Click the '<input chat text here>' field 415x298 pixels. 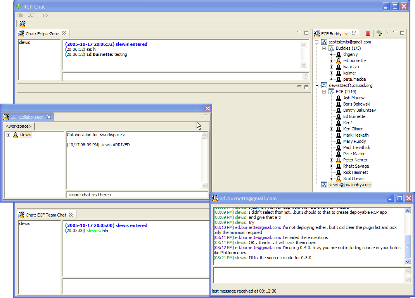click(x=137, y=195)
